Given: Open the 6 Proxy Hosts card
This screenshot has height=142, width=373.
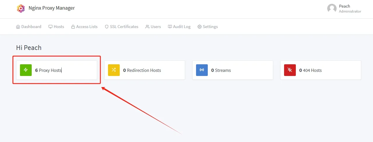Looking at the screenshot, I should 57,70.
